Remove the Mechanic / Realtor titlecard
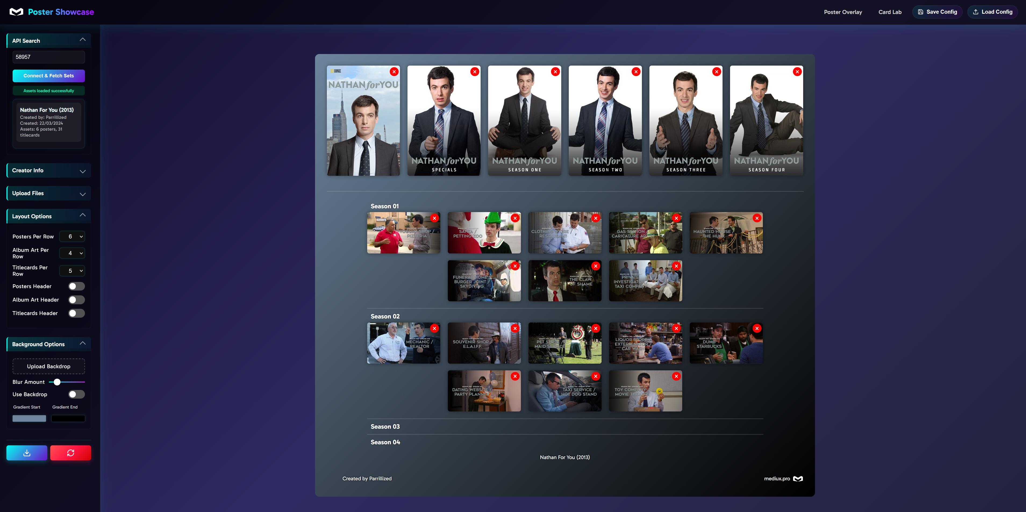Screen dimensions: 1026x512 click(435, 328)
